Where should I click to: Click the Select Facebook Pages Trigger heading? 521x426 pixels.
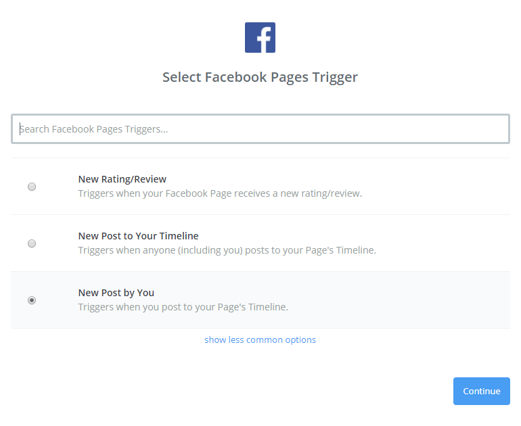(260, 77)
